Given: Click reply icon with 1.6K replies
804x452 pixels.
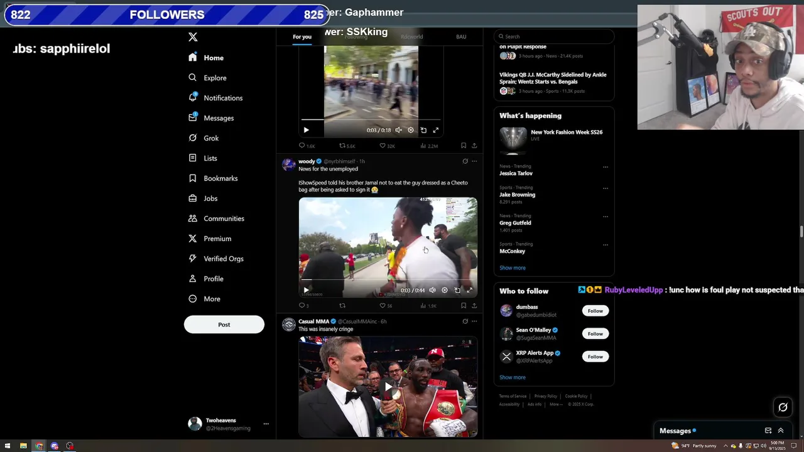Looking at the screenshot, I should (x=302, y=146).
